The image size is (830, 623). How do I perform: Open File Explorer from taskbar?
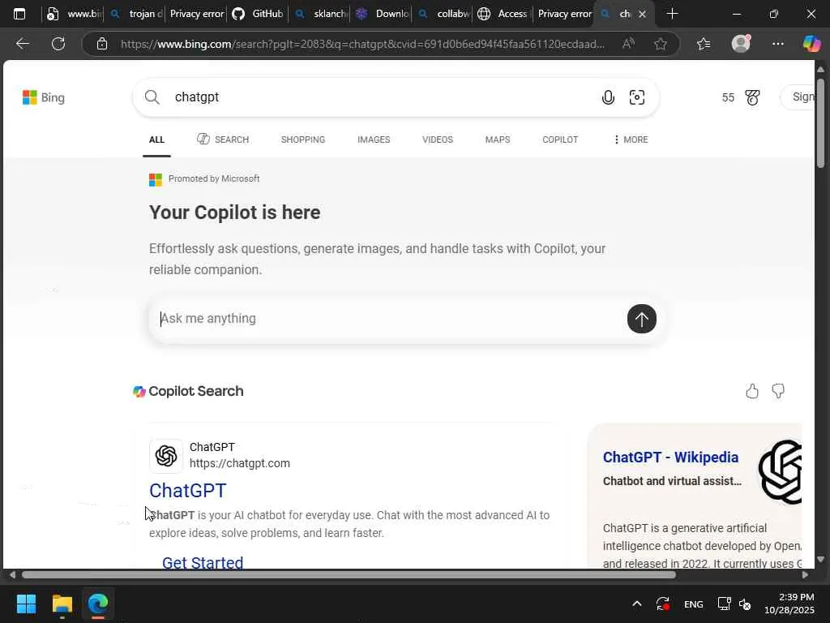pyautogui.click(x=62, y=604)
